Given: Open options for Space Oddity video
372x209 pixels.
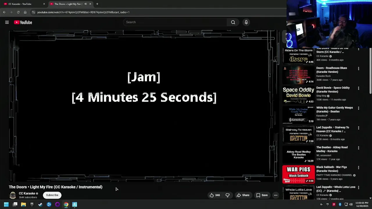Looking at the screenshot, I should pos(358,88).
